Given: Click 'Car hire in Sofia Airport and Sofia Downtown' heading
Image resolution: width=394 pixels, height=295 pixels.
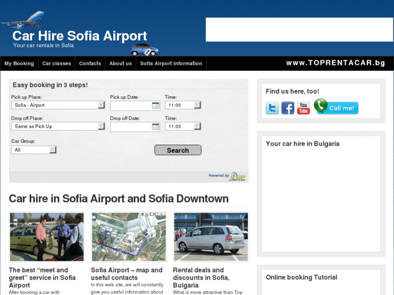Looking at the screenshot, I should 119,199.
